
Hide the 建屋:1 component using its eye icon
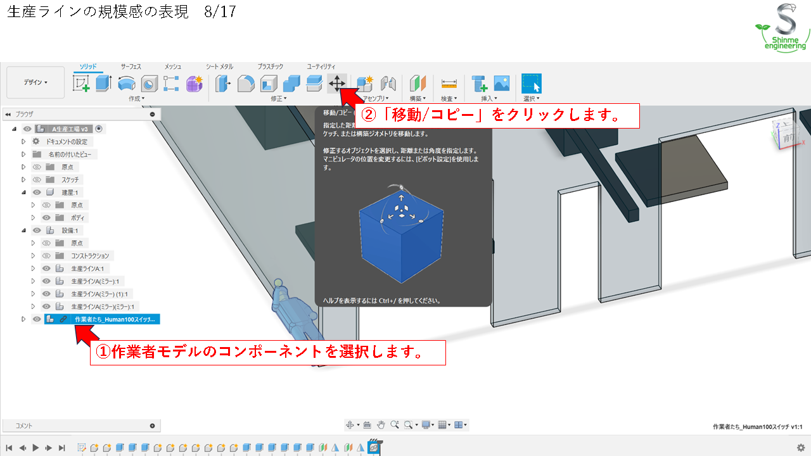[x=37, y=192]
